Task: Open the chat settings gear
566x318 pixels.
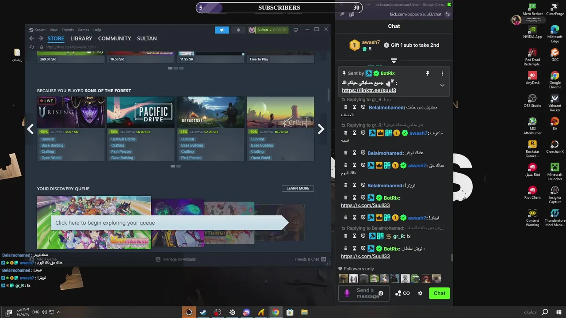Action: coord(420,293)
